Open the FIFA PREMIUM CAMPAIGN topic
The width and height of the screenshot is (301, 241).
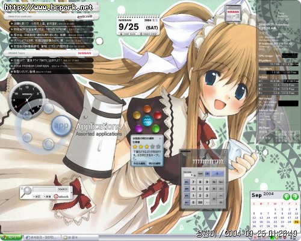coord(51,66)
